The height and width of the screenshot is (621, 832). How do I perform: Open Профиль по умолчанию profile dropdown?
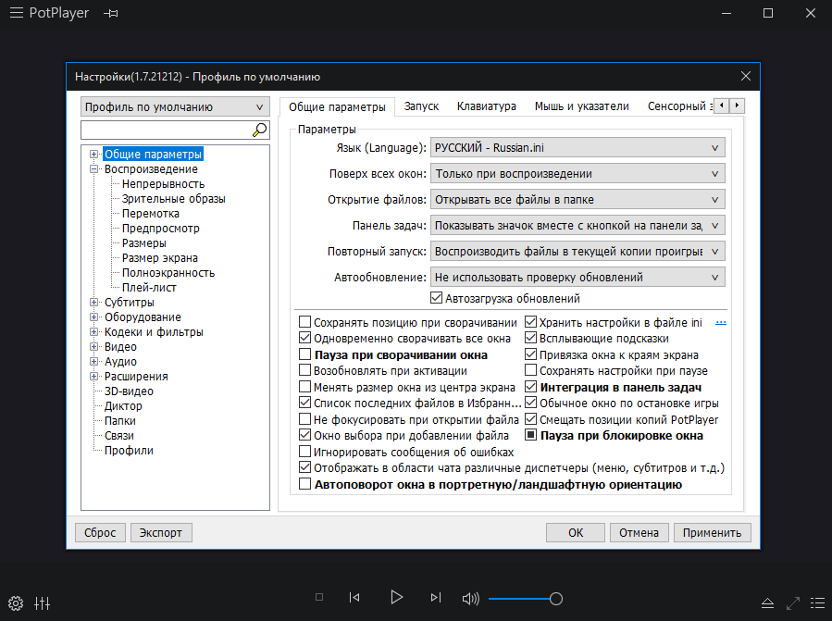tap(175, 106)
